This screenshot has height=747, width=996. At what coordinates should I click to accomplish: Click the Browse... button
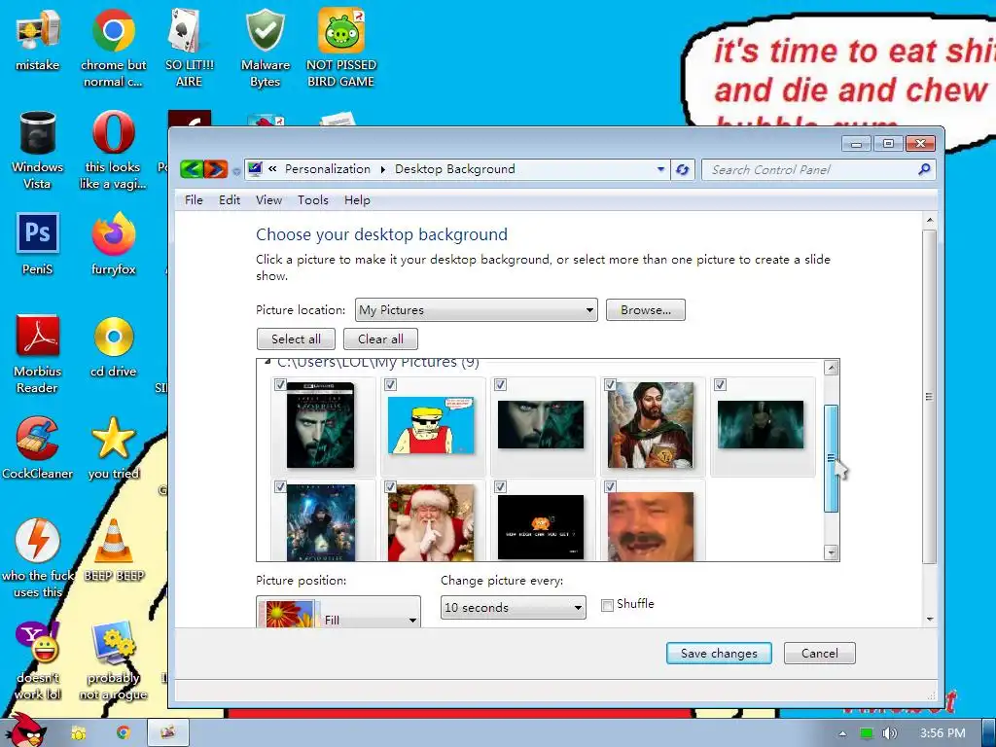pos(646,310)
